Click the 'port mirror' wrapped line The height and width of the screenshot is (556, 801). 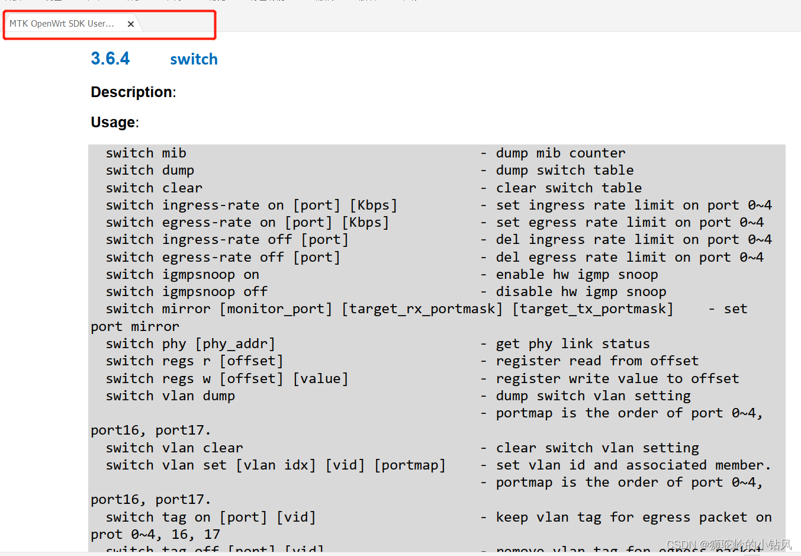coord(135,327)
